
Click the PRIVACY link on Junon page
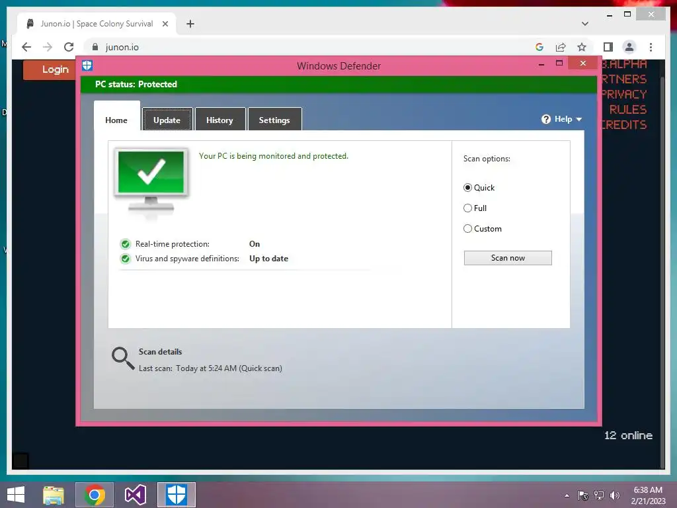pyautogui.click(x=624, y=94)
